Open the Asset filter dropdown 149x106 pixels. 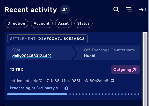pyautogui.click(x=63, y=23)
